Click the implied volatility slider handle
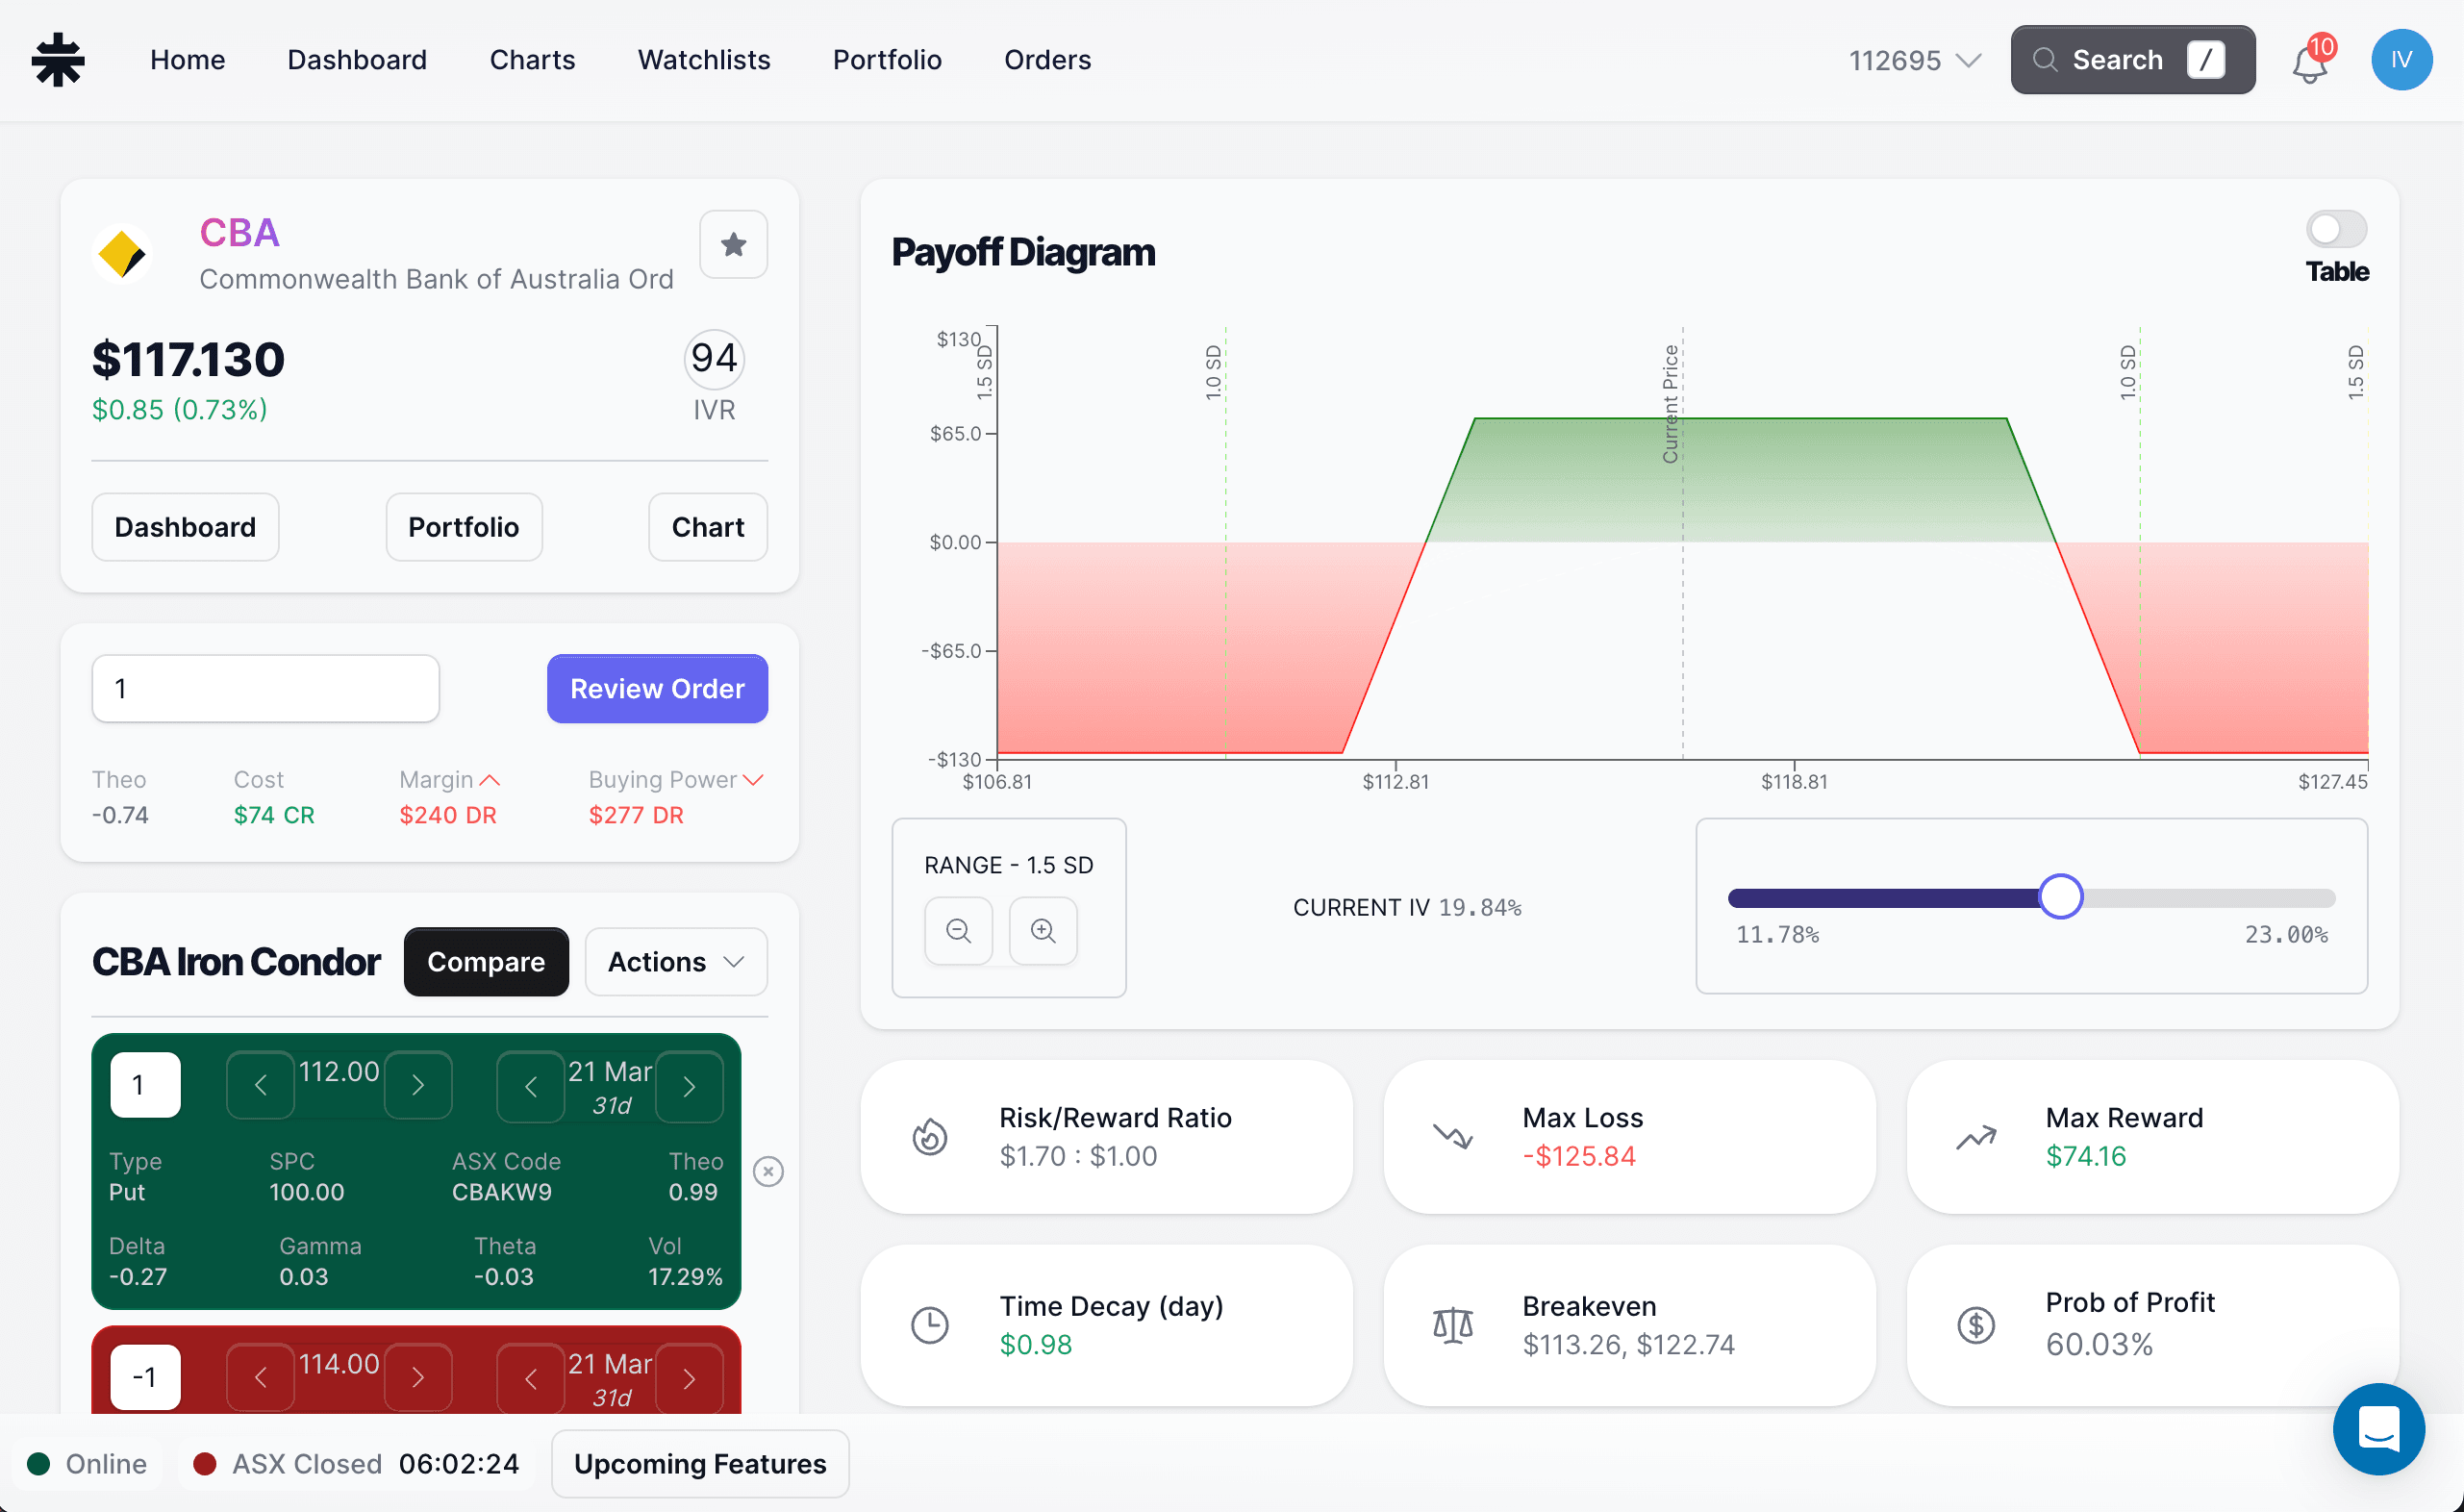This screenshot has height=1512, width=2464. (x=2061, y=896)
